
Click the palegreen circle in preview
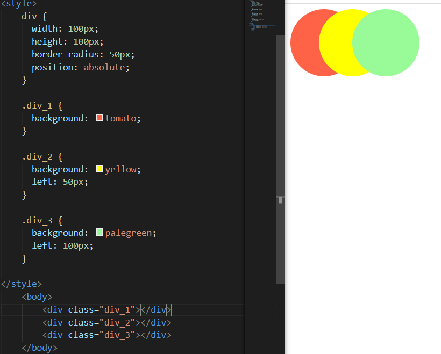click(386, 42)
